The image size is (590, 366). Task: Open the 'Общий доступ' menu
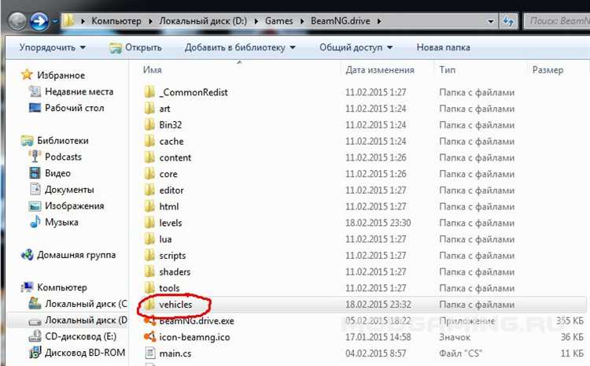[356, 47]
